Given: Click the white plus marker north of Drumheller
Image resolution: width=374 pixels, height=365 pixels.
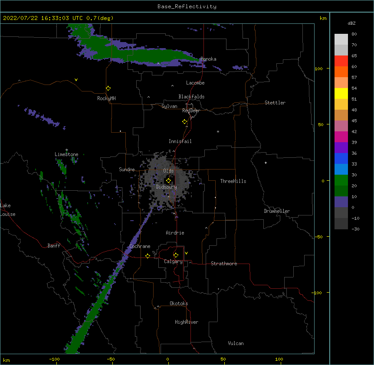Looking at the screenshot, I should 266,163.
